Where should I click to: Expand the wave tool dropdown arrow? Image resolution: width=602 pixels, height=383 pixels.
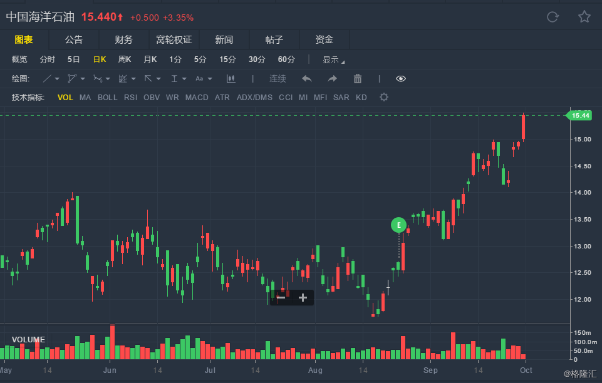pos(108,79)
